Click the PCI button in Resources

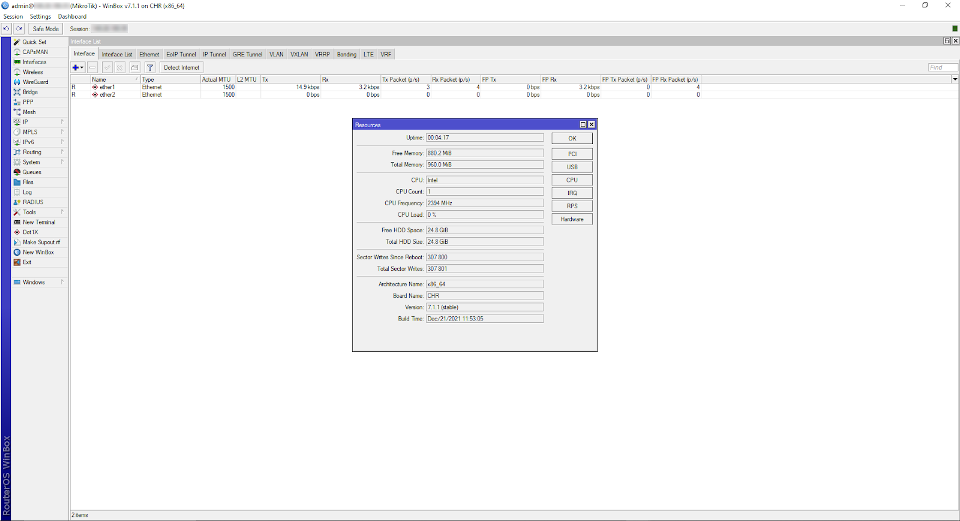pyautogui.click(x=572, y=154)
